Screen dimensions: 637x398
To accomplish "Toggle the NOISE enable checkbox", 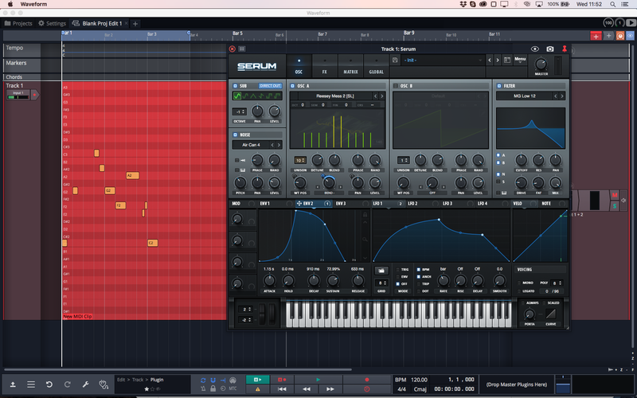I will pyautogui.click(x=235, y=135).
